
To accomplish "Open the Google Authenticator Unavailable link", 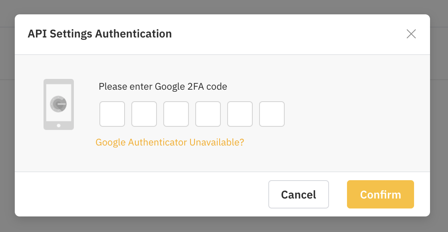I will tap(170, 142).
